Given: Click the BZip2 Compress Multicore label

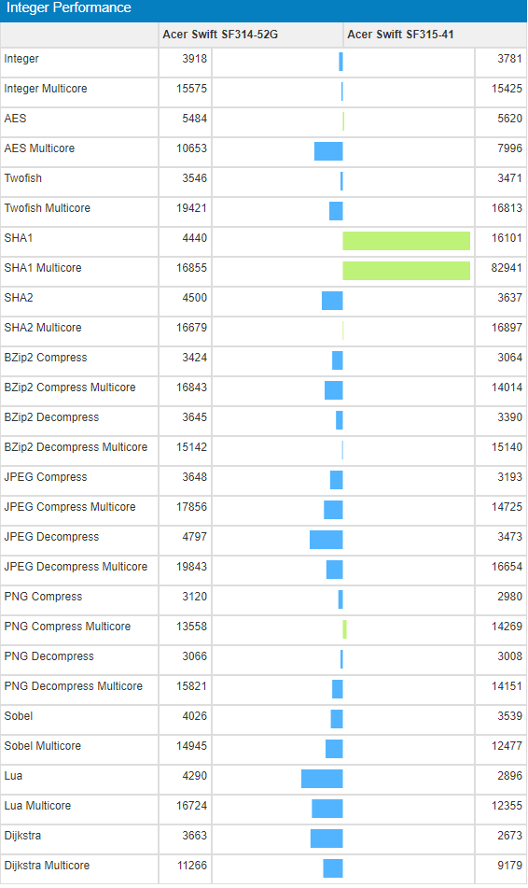Looking at the screenshot, I should point(70,388).
